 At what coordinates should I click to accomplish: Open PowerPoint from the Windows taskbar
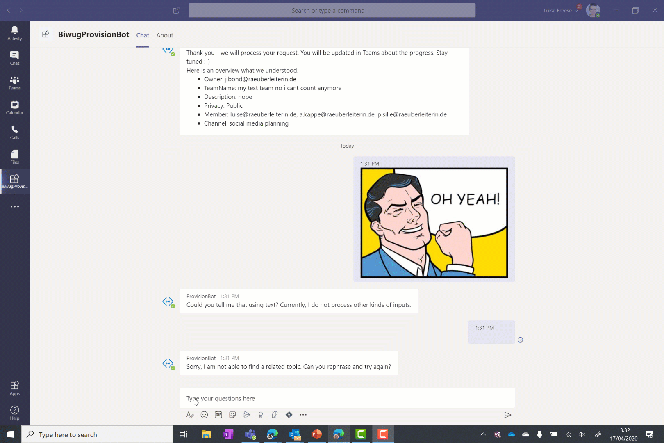[316, 434]
